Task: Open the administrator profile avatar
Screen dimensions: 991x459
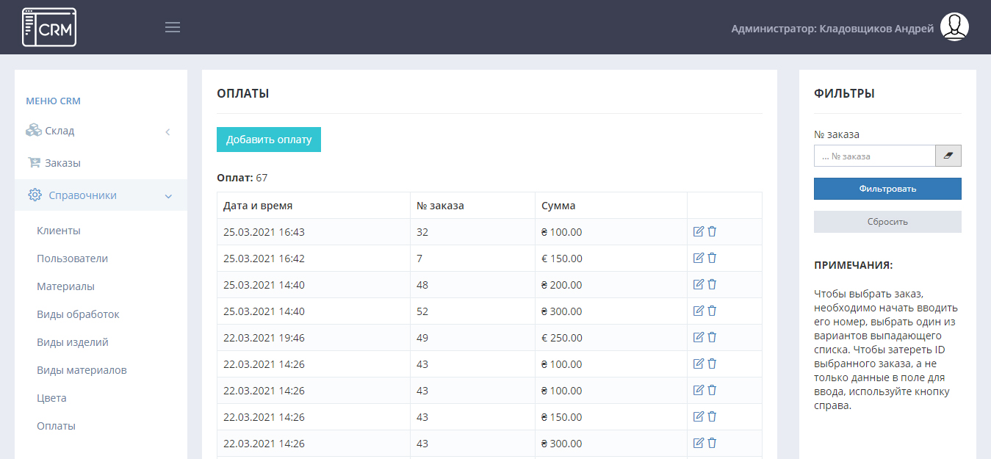Action: pyautogui.click(x=954, y=27)
